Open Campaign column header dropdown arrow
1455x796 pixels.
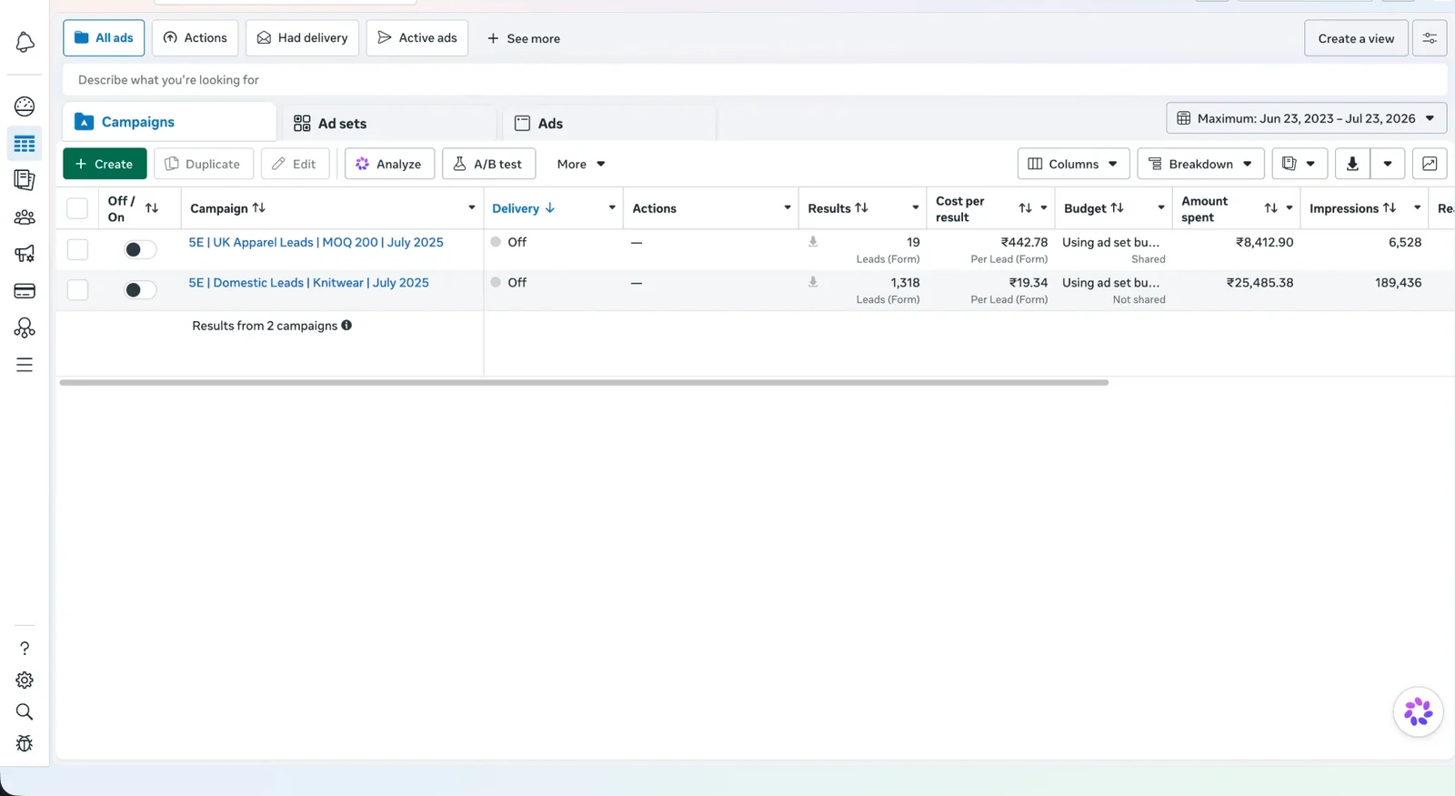471,208
